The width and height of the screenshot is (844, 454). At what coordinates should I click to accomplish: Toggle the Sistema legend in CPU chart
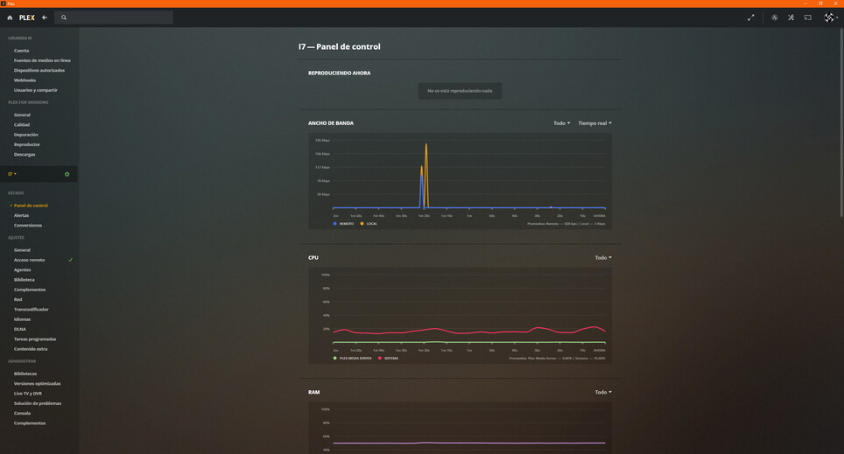click(389, 359)
